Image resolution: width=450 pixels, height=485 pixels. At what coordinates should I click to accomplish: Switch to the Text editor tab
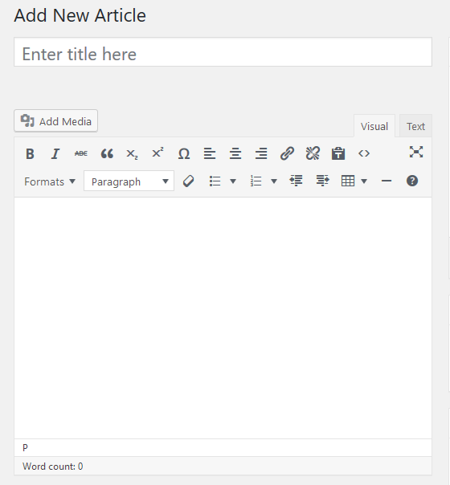[x=415, y=126]
